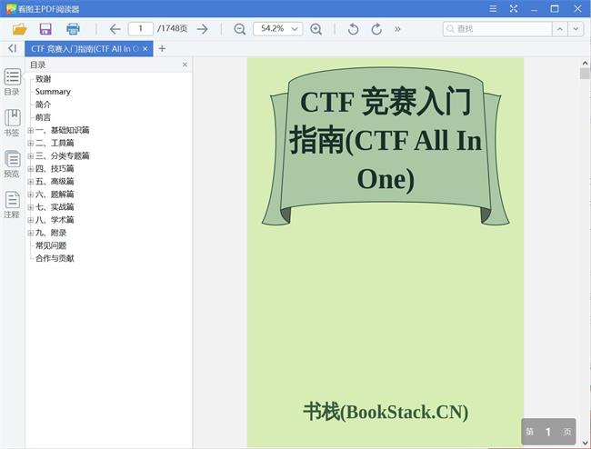Select 五、高级篇 outline entry
The height and width of the screenshot is (449, 591).
[x=55, y=182]
